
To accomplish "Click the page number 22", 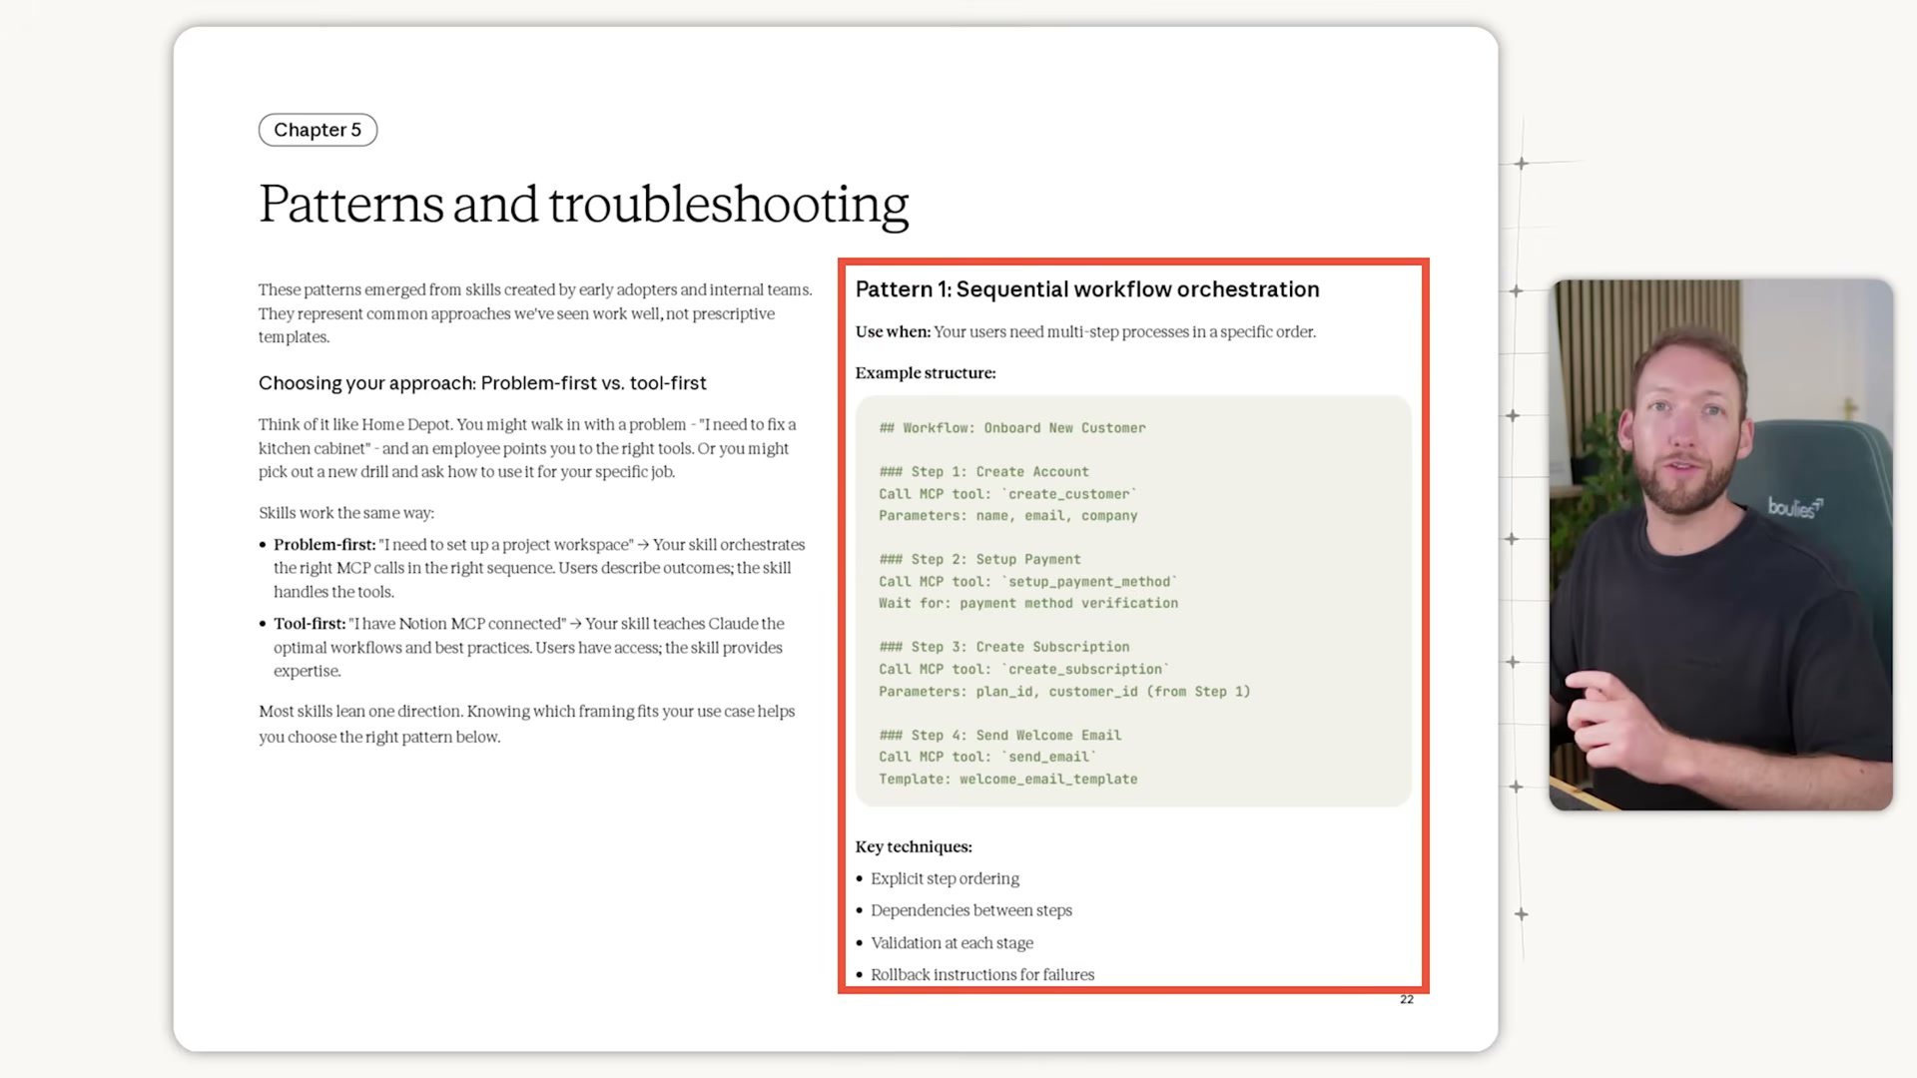I will (1407, 999).
